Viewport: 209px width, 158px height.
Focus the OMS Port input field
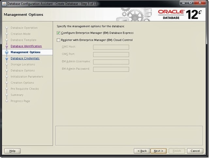point(111,55)
